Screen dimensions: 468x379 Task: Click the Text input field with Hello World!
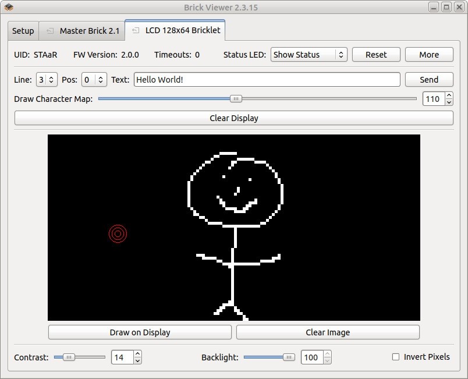(x=267, y=80)
